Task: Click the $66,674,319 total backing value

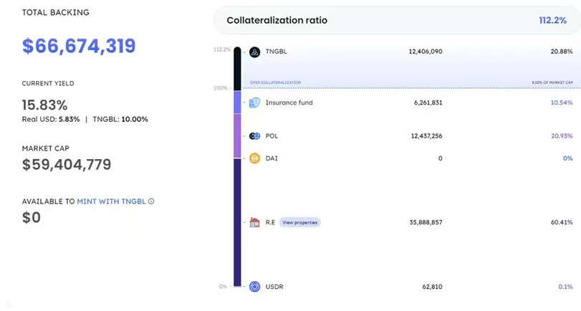Action: click(x=79, y=46)
